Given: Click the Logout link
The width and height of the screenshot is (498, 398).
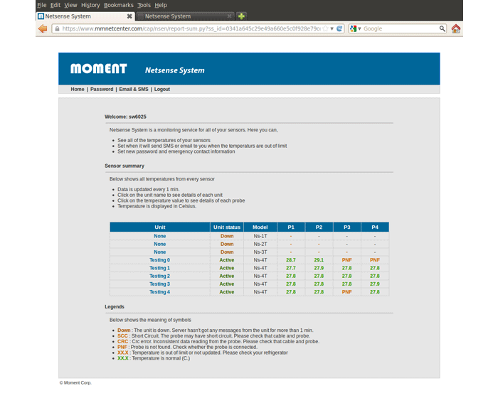Looking at the screenshot, I should click(x=162, y=90).
